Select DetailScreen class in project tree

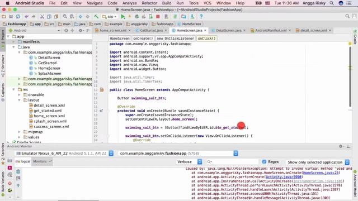[x=49, y=58]
